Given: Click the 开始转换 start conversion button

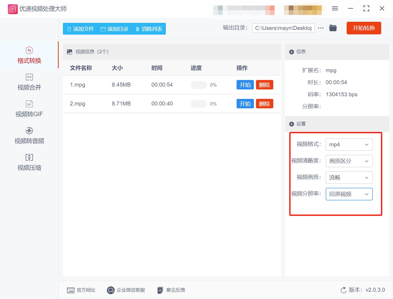Looking at the screenshot, I should 364,28.
